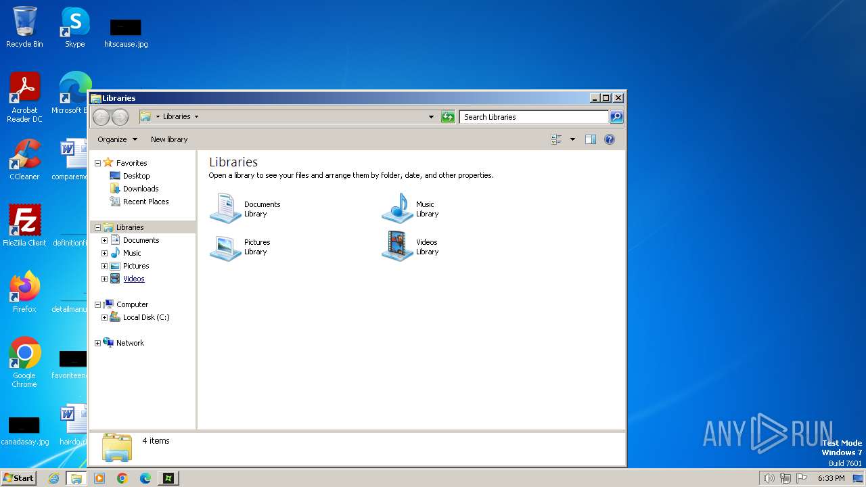Expand the Music node in the tree
Image resolution: width=866 pixels, height=487 pixels.
tap(104, 253)
